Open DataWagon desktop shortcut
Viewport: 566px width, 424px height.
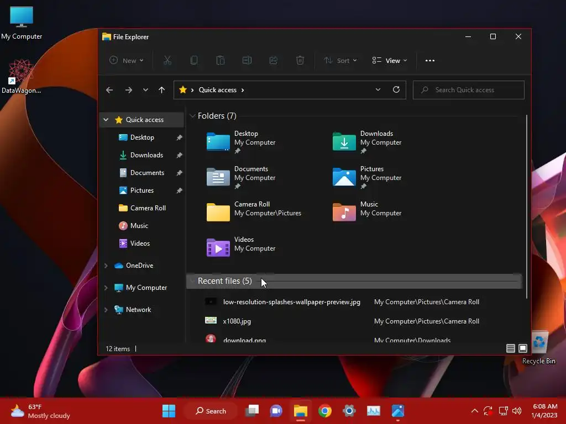[22, 76]
